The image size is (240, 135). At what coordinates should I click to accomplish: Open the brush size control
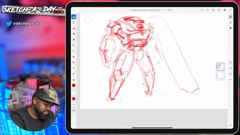click(74, 93)
